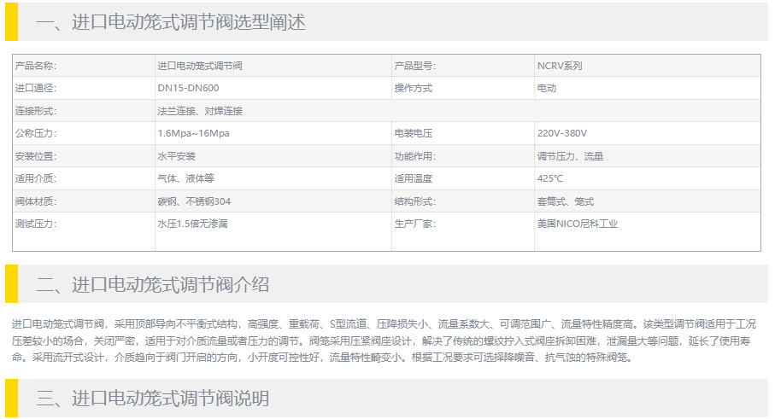Click the yellow bar beside section 三 heading
The image size is (775, 419).
click(x=11, y=399)
